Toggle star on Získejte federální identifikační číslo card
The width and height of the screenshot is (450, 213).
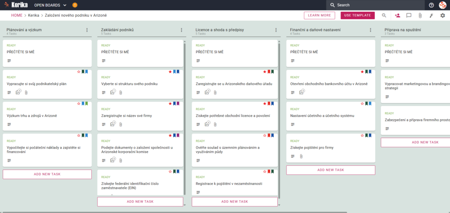coord(170,171)
